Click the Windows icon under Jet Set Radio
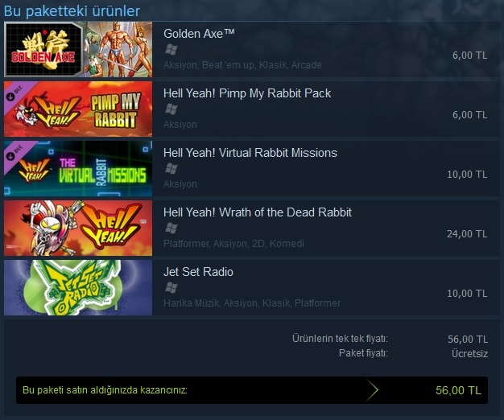Screen dimensions: 504x420 171,288
